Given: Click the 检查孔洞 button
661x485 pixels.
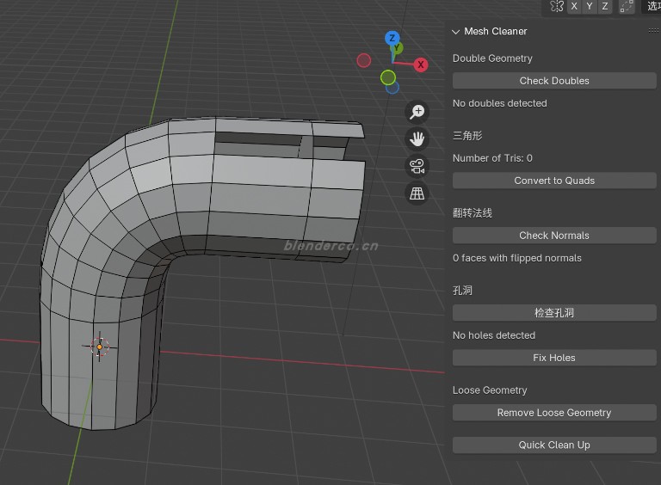Looking at the screenshot, I should pos(554,313).
